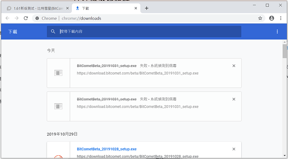Click the page vertical scrollbar thumb
The height and width of the screenshot is (159, 288).
pyautogui.click(x=285, y=51)
